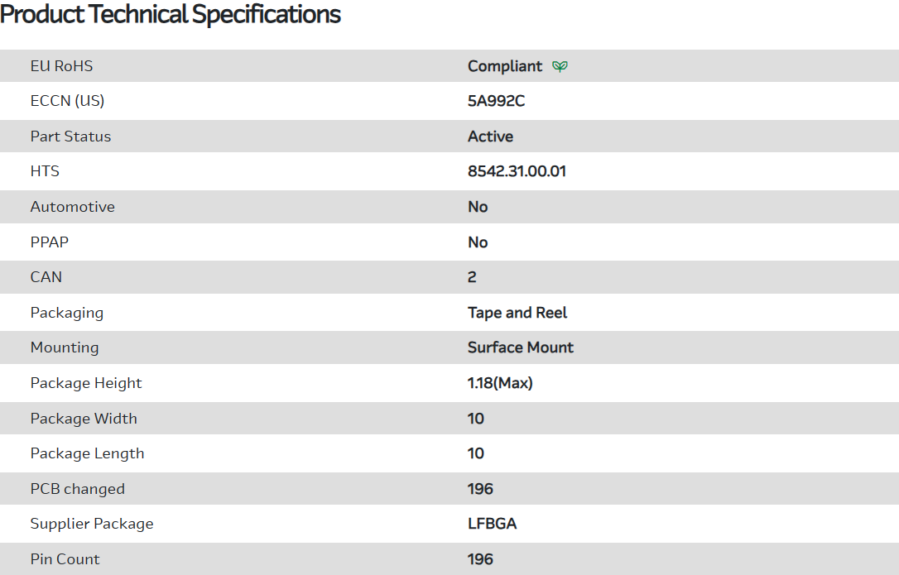
Task: Click the Product Technical Specifications heading
Action: tap(171, 14)
